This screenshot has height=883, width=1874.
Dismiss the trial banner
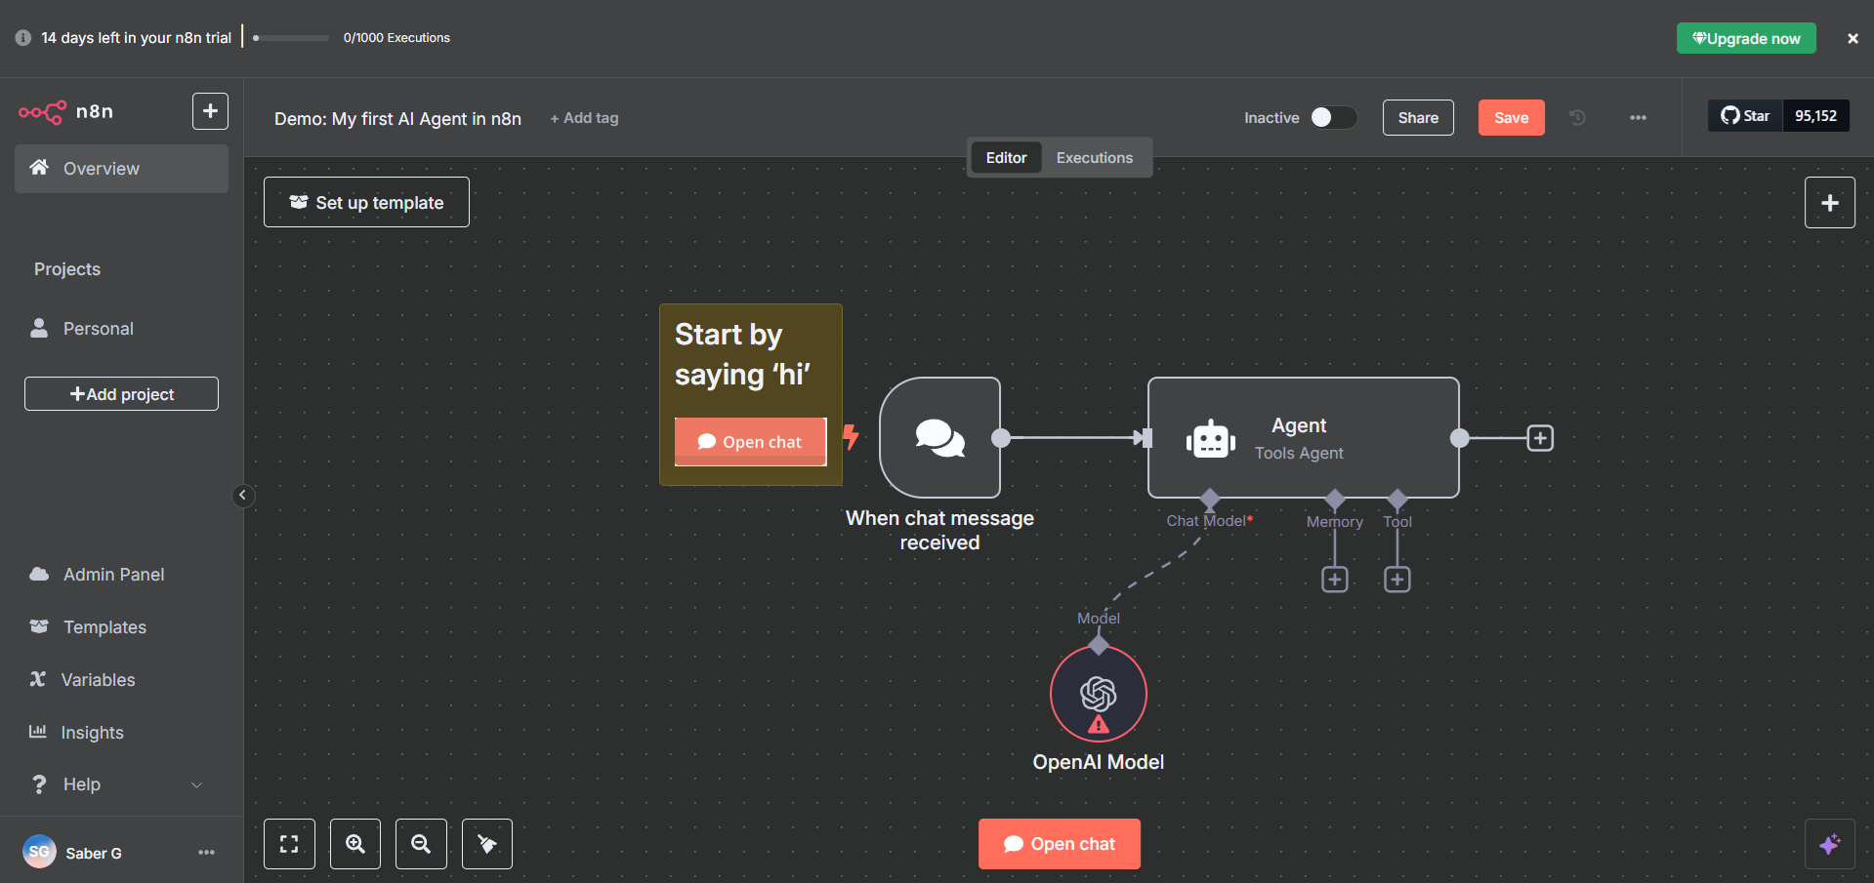pos(1853,38)
